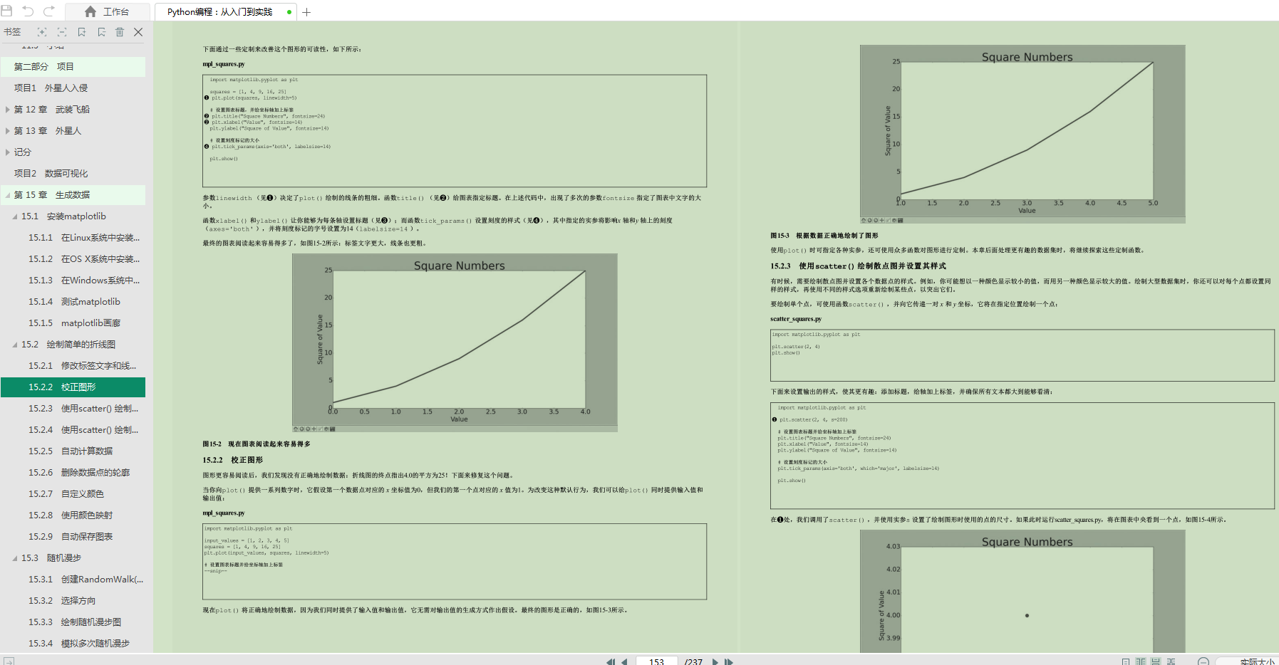Collapse 15.3 随机漫步 section
Image resolution: width=1279 pixels, height=665 pixels.
click(x=15, y=557)
